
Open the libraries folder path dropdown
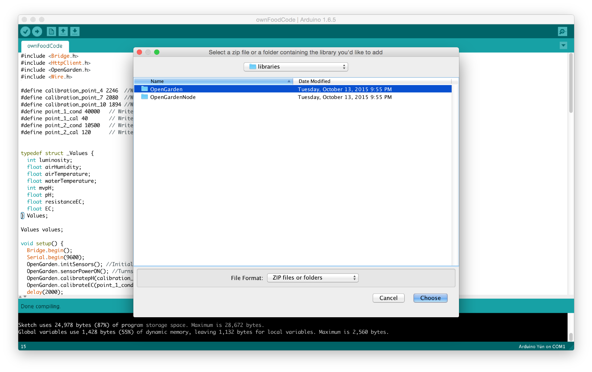tap(296, 67)
